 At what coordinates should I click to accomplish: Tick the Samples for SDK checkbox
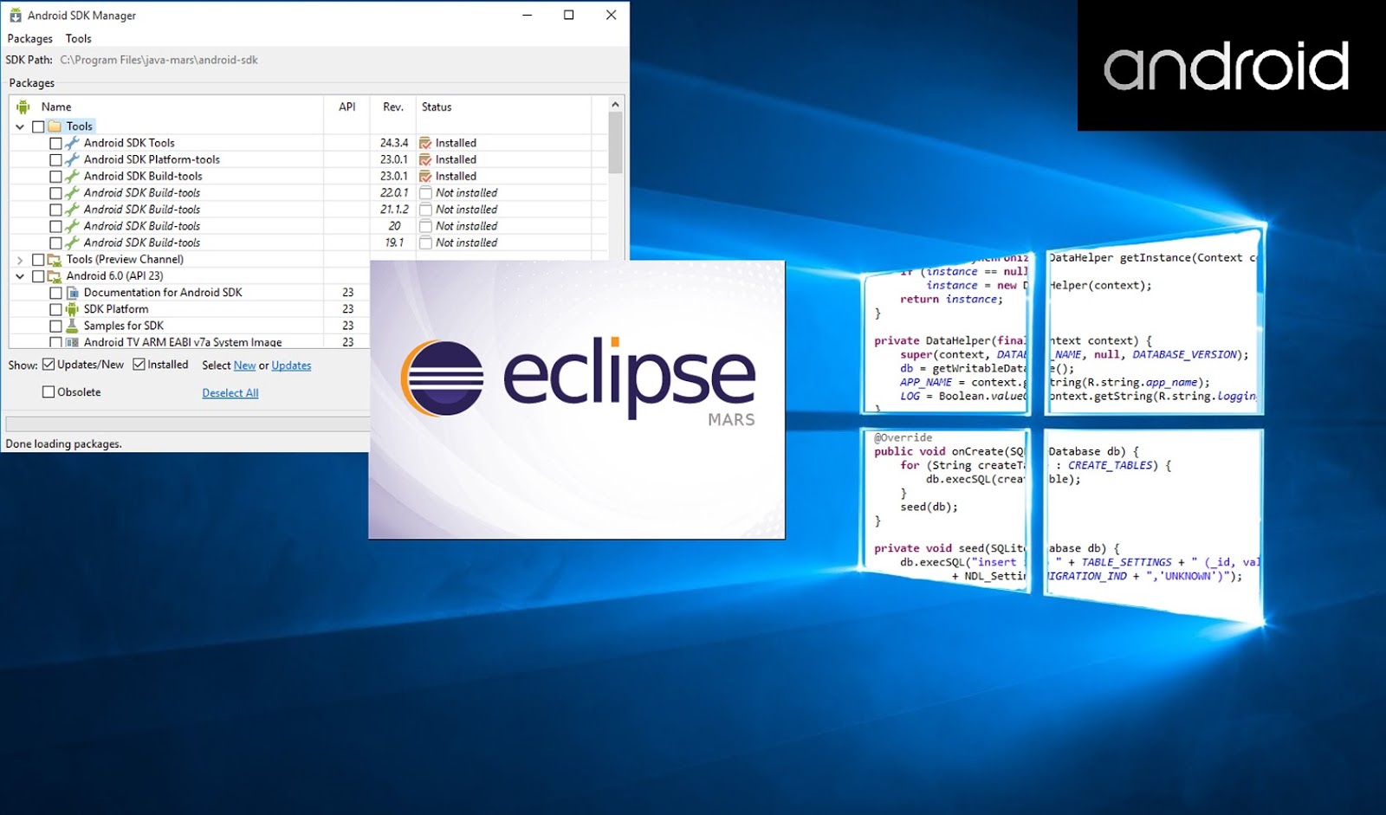tap(55, 326)
